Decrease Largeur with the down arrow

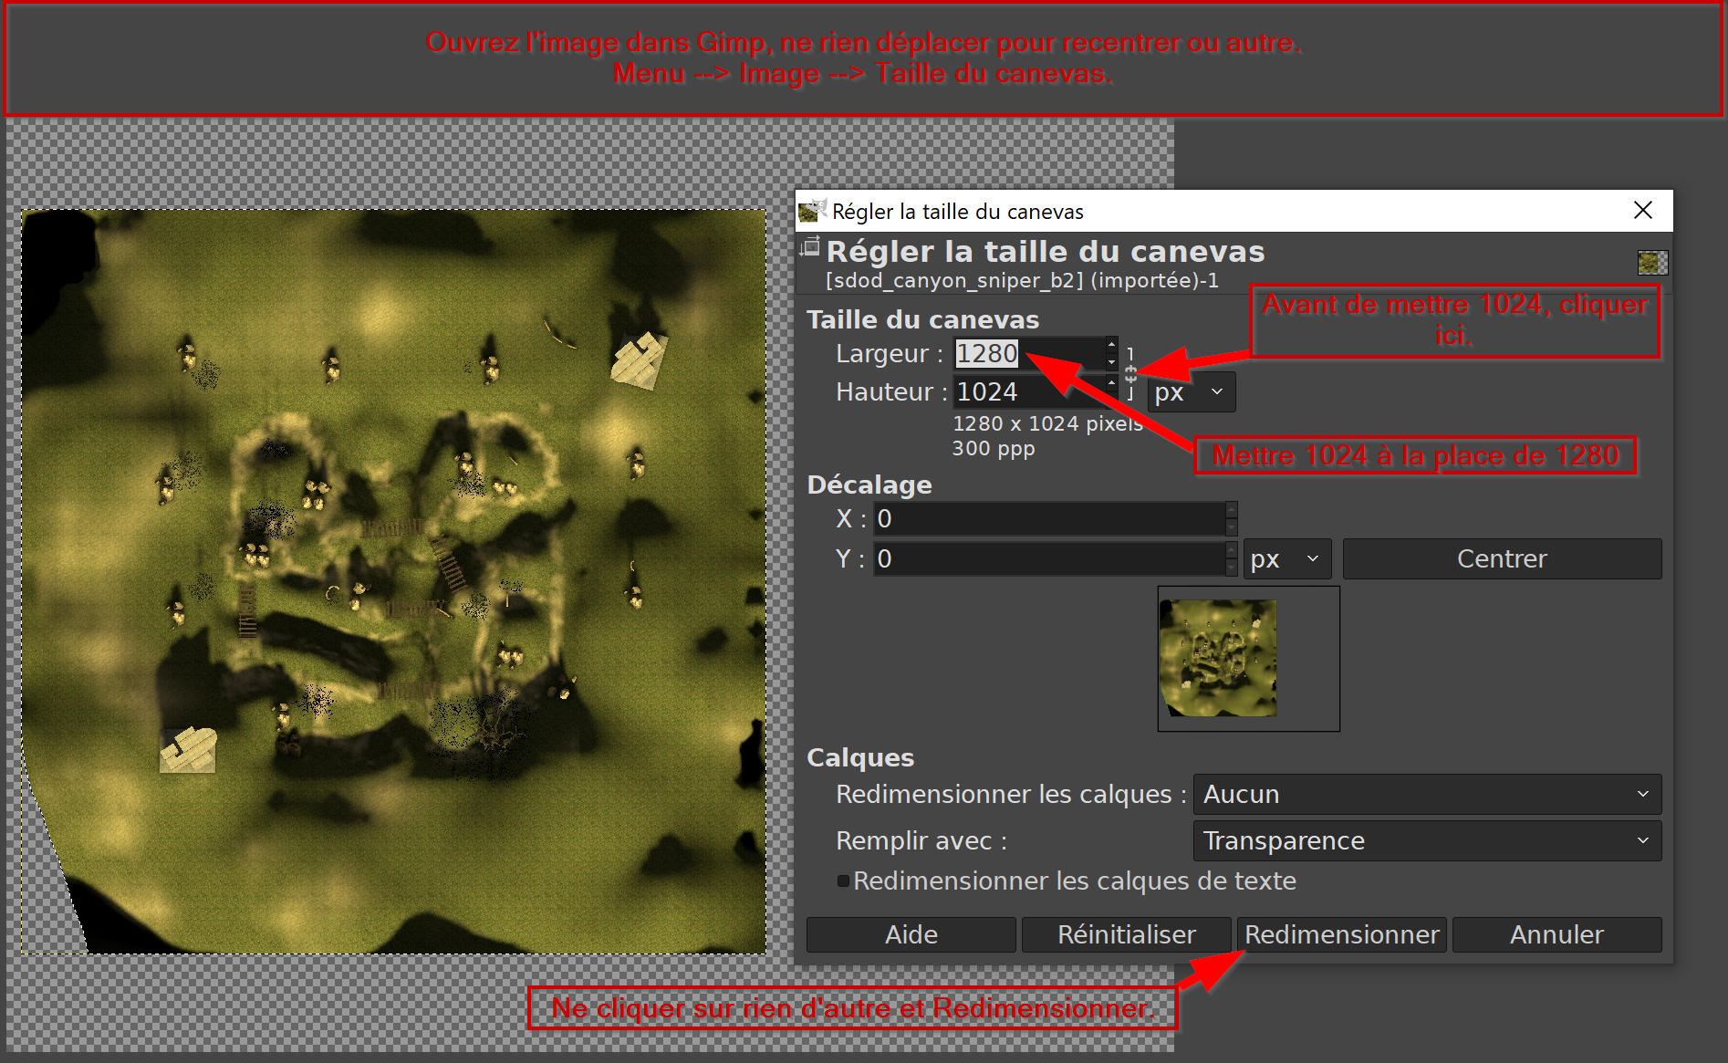(x=1111, y=362)
